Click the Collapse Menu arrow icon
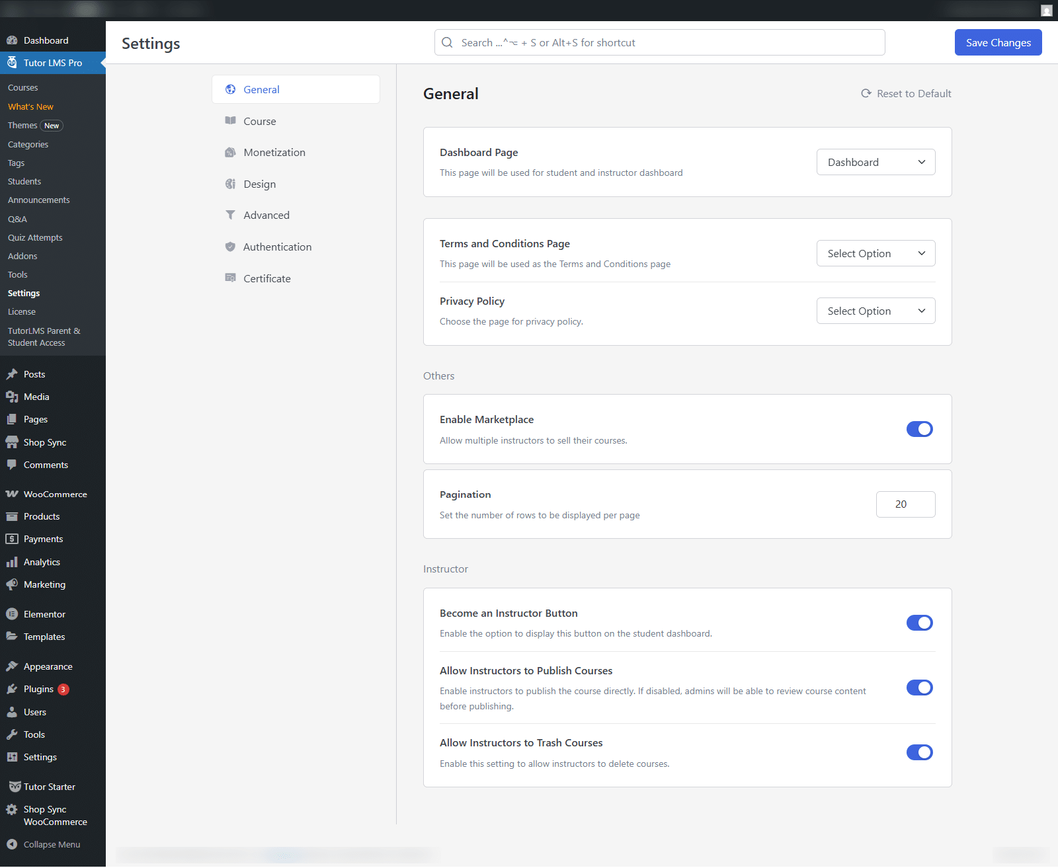This screenshot has width=1058, height=868. coord(12,844)
